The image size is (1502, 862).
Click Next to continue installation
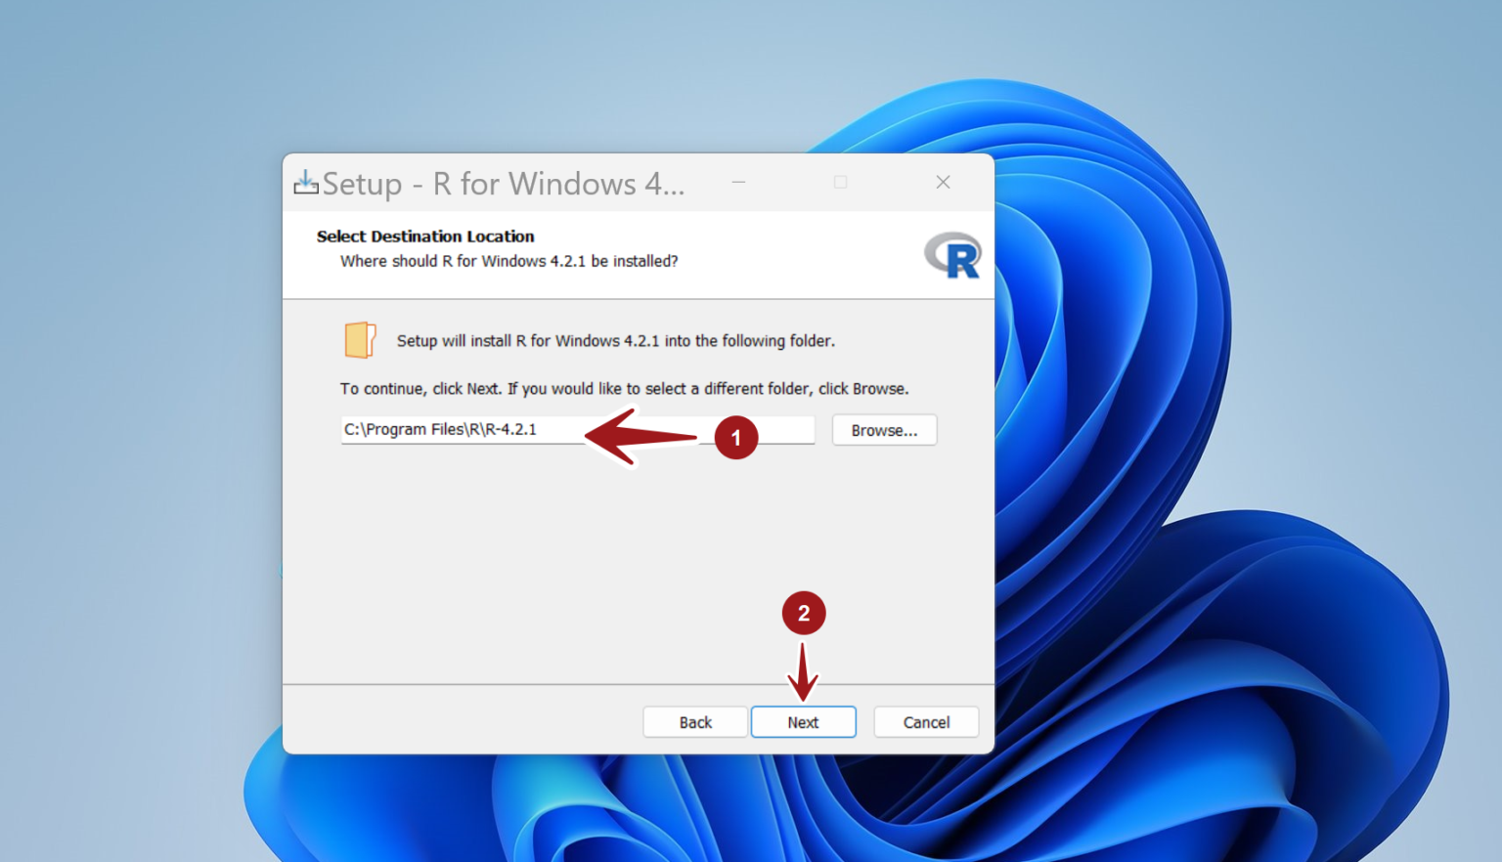803,721
